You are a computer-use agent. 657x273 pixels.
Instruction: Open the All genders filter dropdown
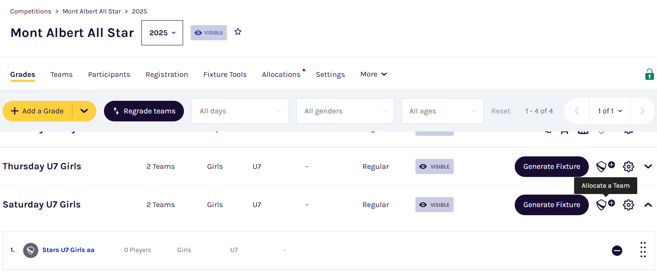[345, 111]
